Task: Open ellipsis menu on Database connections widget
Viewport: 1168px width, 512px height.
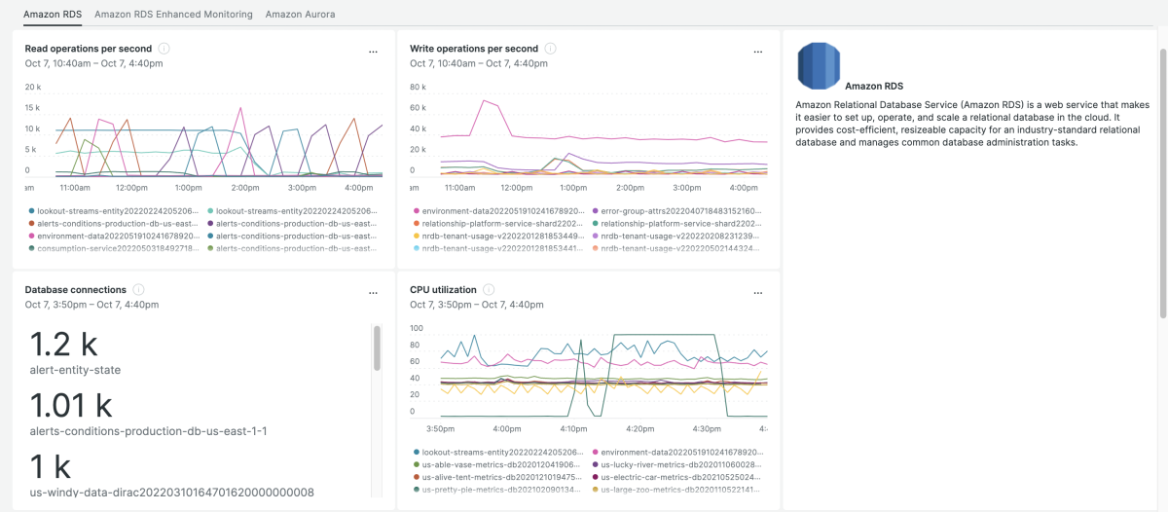Action: point(373,292)
